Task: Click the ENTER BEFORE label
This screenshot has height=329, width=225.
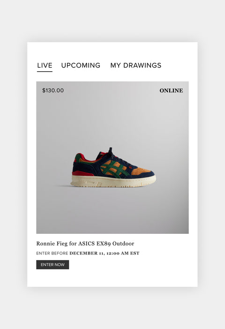Action: point(52,253)
